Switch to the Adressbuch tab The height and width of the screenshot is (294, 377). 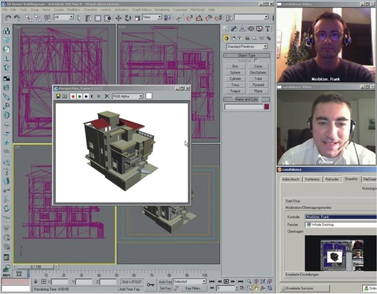tap(291, 179)
